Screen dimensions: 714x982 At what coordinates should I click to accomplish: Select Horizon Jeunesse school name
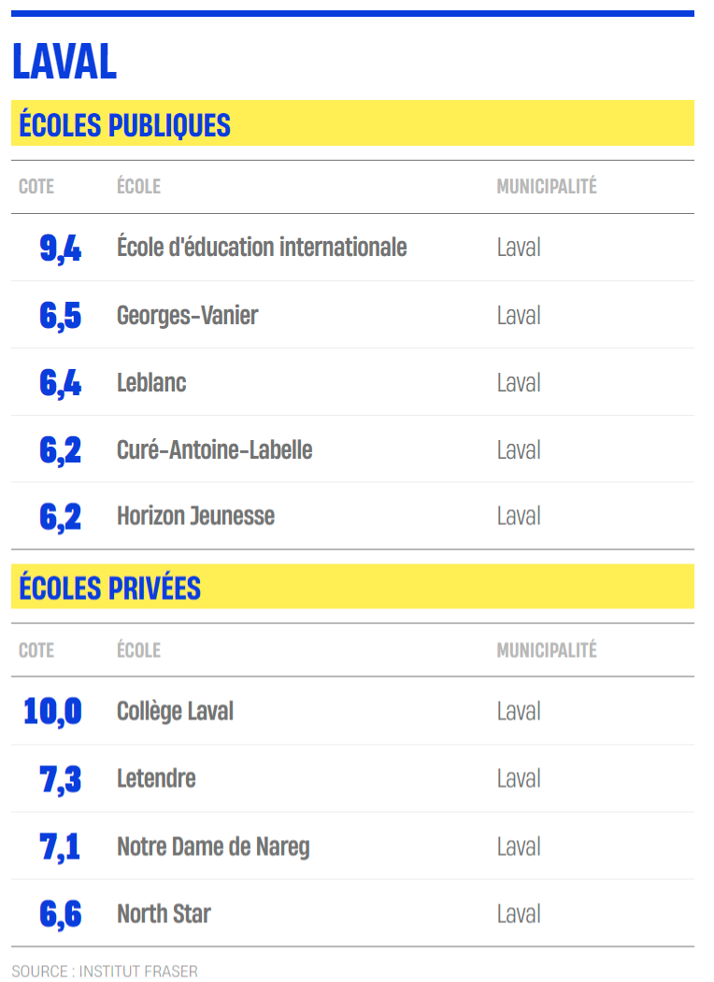click(x=196, y=516)
